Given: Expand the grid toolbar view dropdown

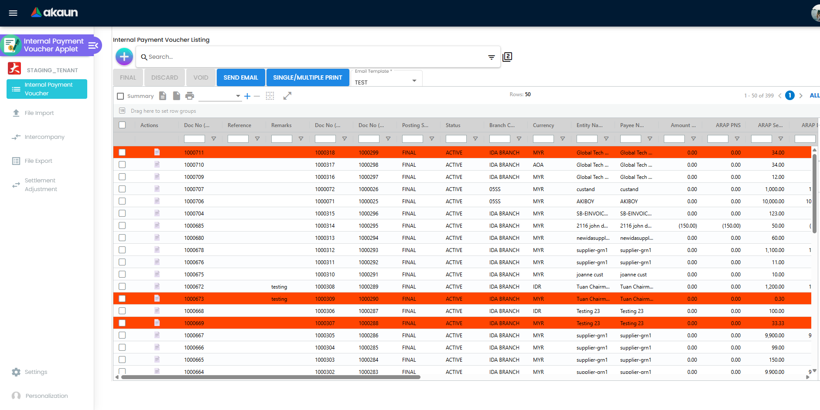Looking at the screenshot, I should click(x=238, y=96).
